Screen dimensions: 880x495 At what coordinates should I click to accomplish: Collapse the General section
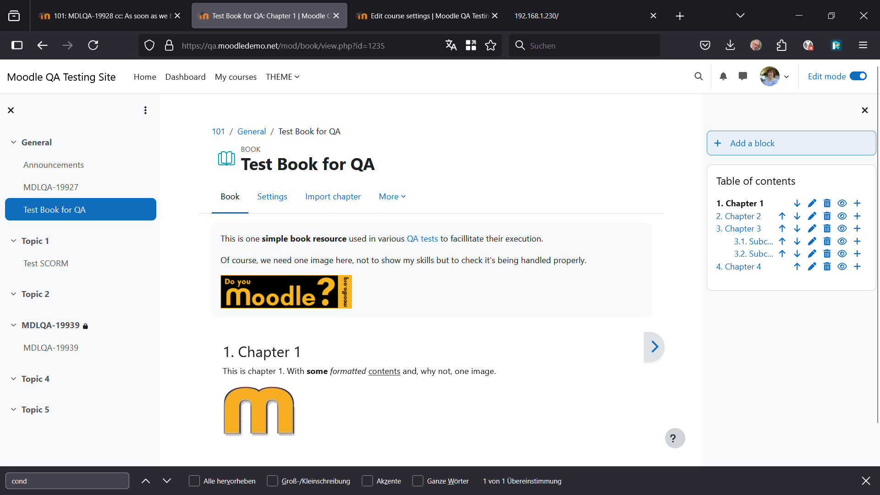click(x=13, y=142)
